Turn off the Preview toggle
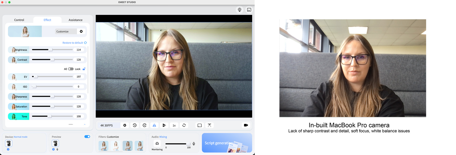 pos(87,137)
